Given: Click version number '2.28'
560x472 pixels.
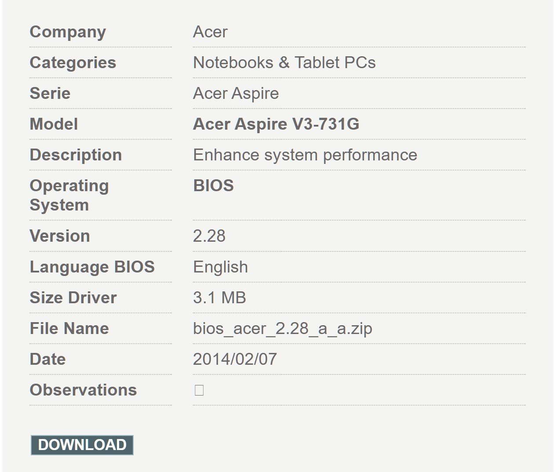Looking at the screenshot, I should 209,236.
